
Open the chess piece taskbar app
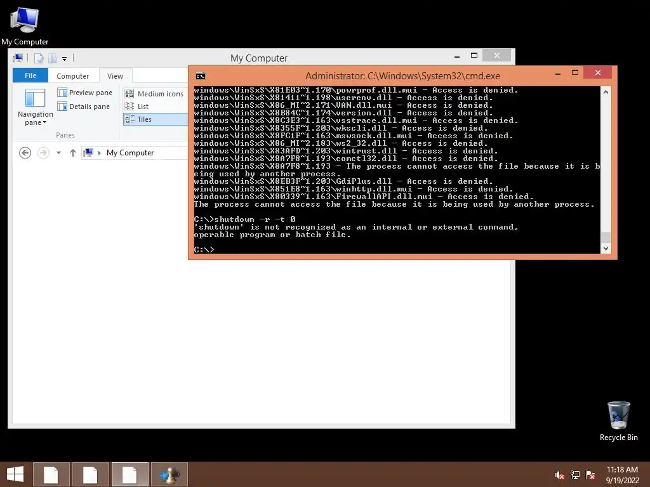tap(169, 474)
